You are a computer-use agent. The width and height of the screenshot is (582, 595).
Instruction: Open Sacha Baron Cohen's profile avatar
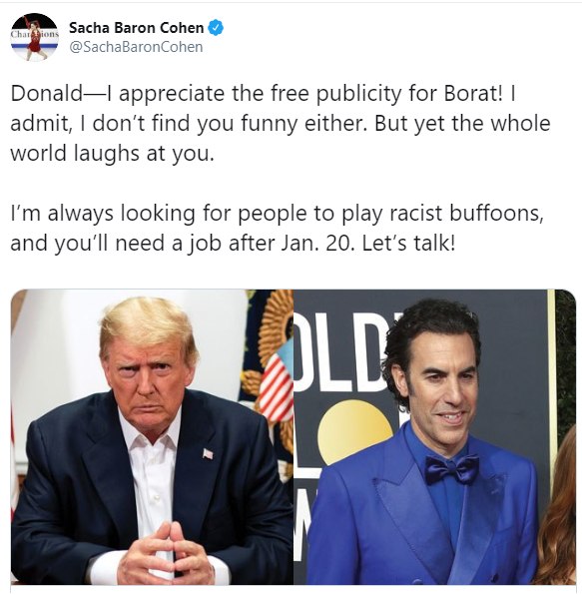click(35, 37)
